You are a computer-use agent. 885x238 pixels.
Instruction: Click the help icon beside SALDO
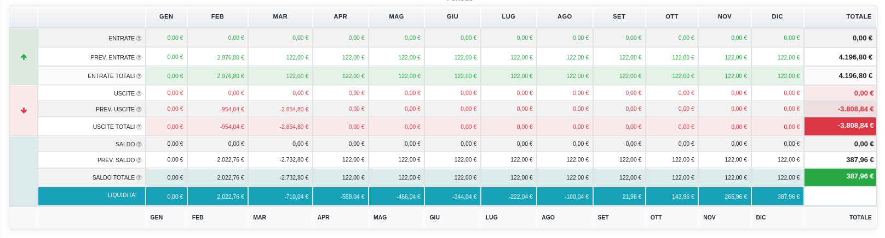tap(139, 145)
